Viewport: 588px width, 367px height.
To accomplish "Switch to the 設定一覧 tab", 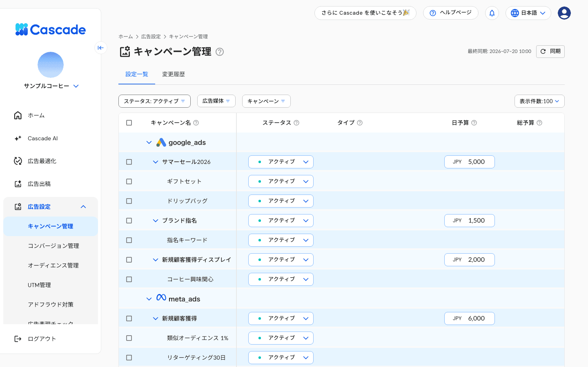I will 137,74.
